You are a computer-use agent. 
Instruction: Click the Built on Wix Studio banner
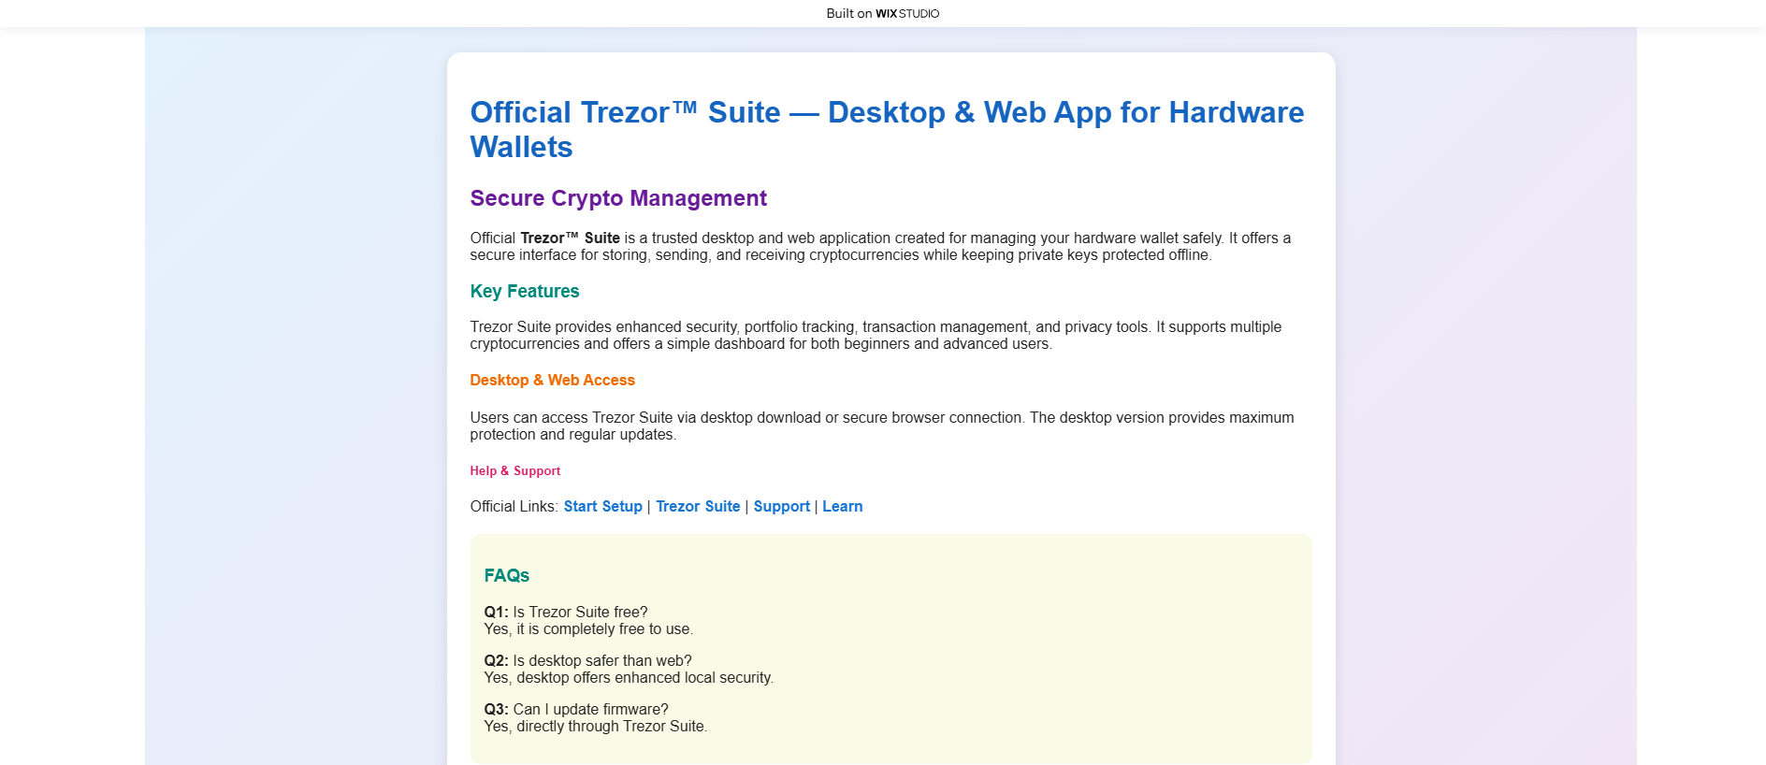point(882,13)
